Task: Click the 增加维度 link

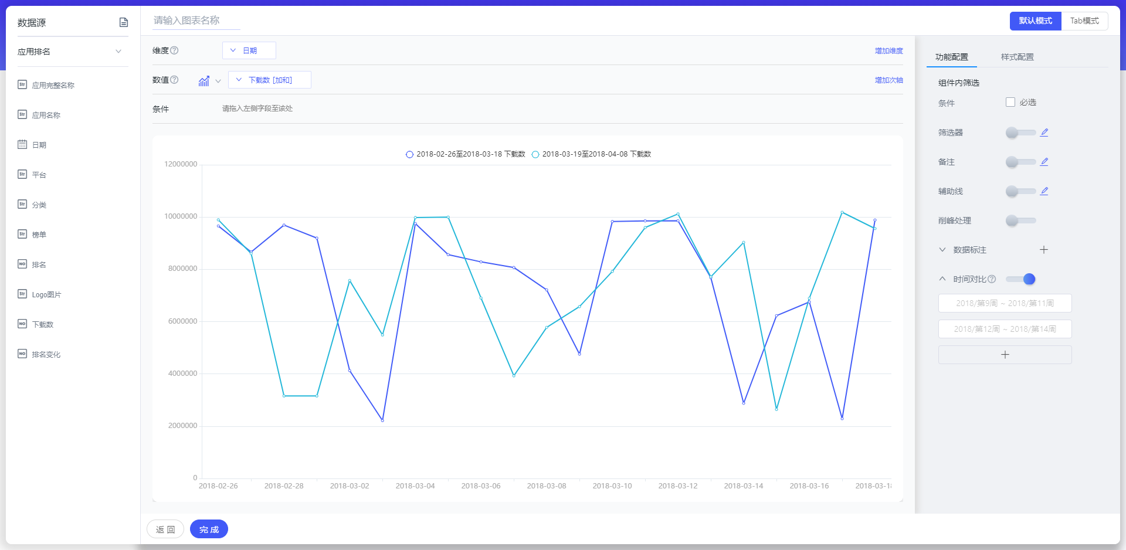Action: (x=888, y=51)
